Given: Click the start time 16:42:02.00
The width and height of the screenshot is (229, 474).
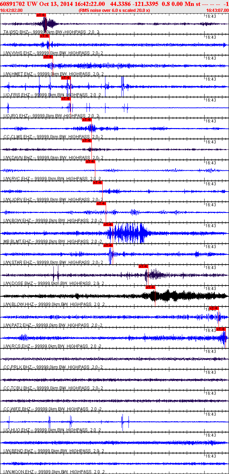Looking at the screenshot, I should [12, 10].
